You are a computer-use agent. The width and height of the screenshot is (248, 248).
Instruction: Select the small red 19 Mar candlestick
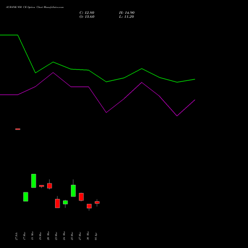pyautogui.click(x=42, y=186)
